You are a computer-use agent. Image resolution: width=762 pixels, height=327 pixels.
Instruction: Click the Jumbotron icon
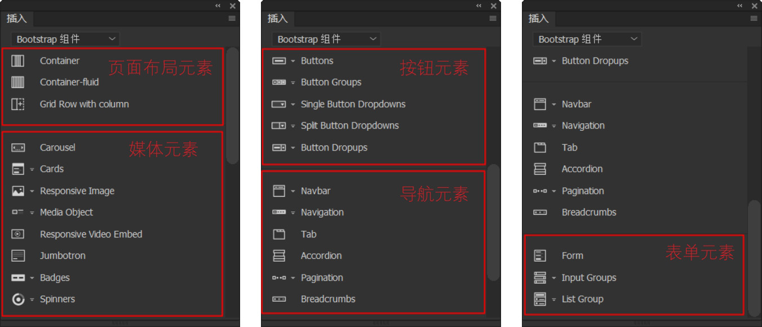[18, 256]
